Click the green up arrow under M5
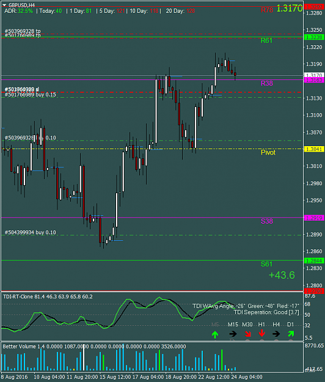The height and width of the screenshot is (382, 325). pyautogui.click(x=215, y=334)
